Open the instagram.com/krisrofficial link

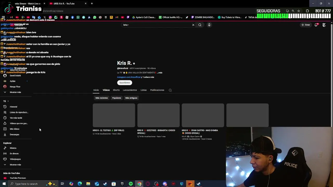coord(129,77)
